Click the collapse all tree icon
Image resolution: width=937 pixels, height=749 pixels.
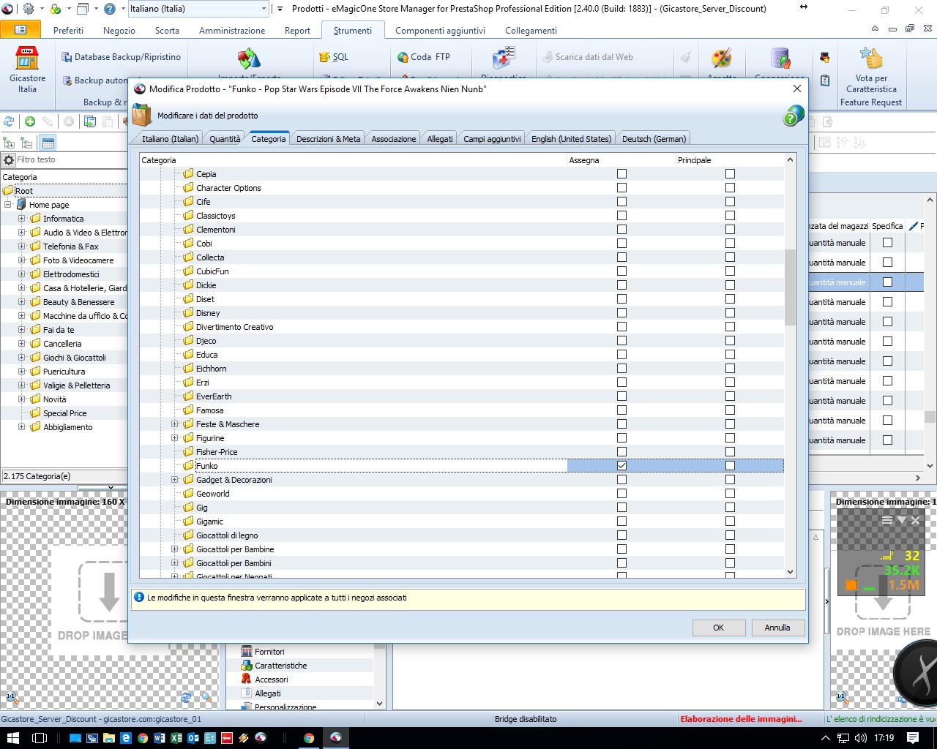point(26,143)
